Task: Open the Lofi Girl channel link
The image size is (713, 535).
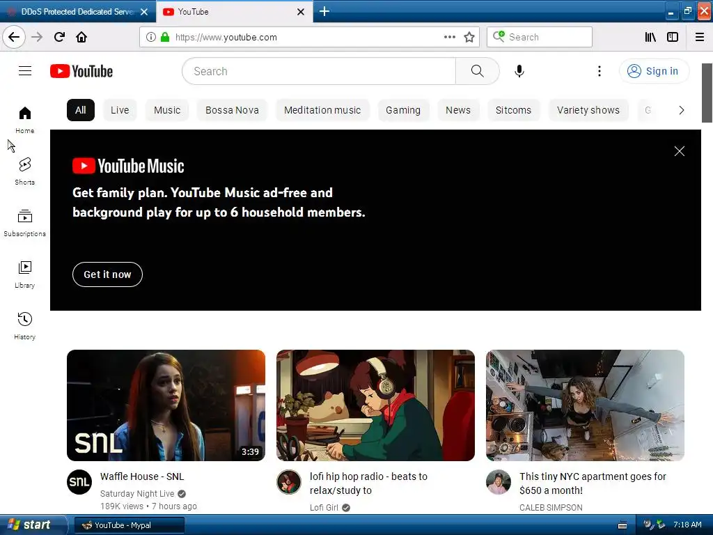Action: coord(324,507)
